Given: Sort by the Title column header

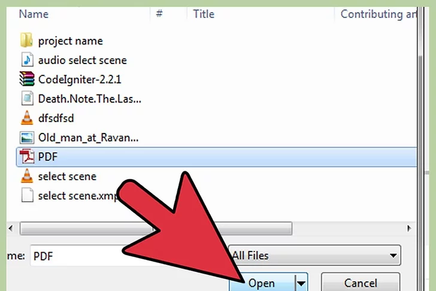Looking at the screenshot, I should (204, 14).
